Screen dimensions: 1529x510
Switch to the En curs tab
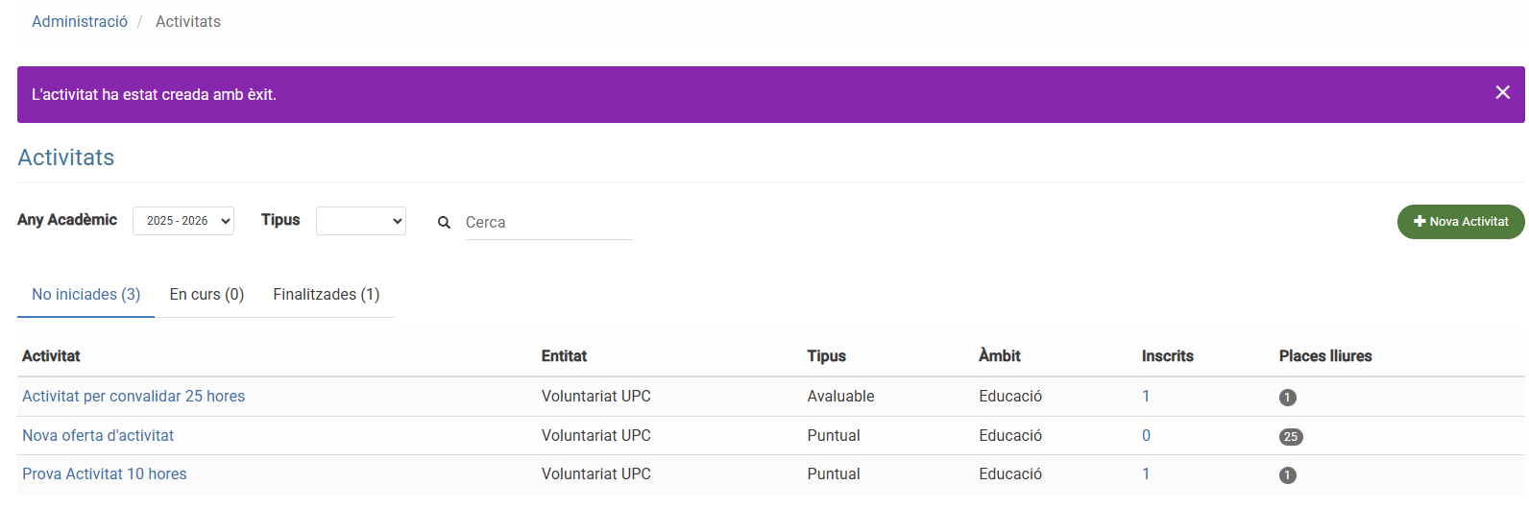[206, 295]
